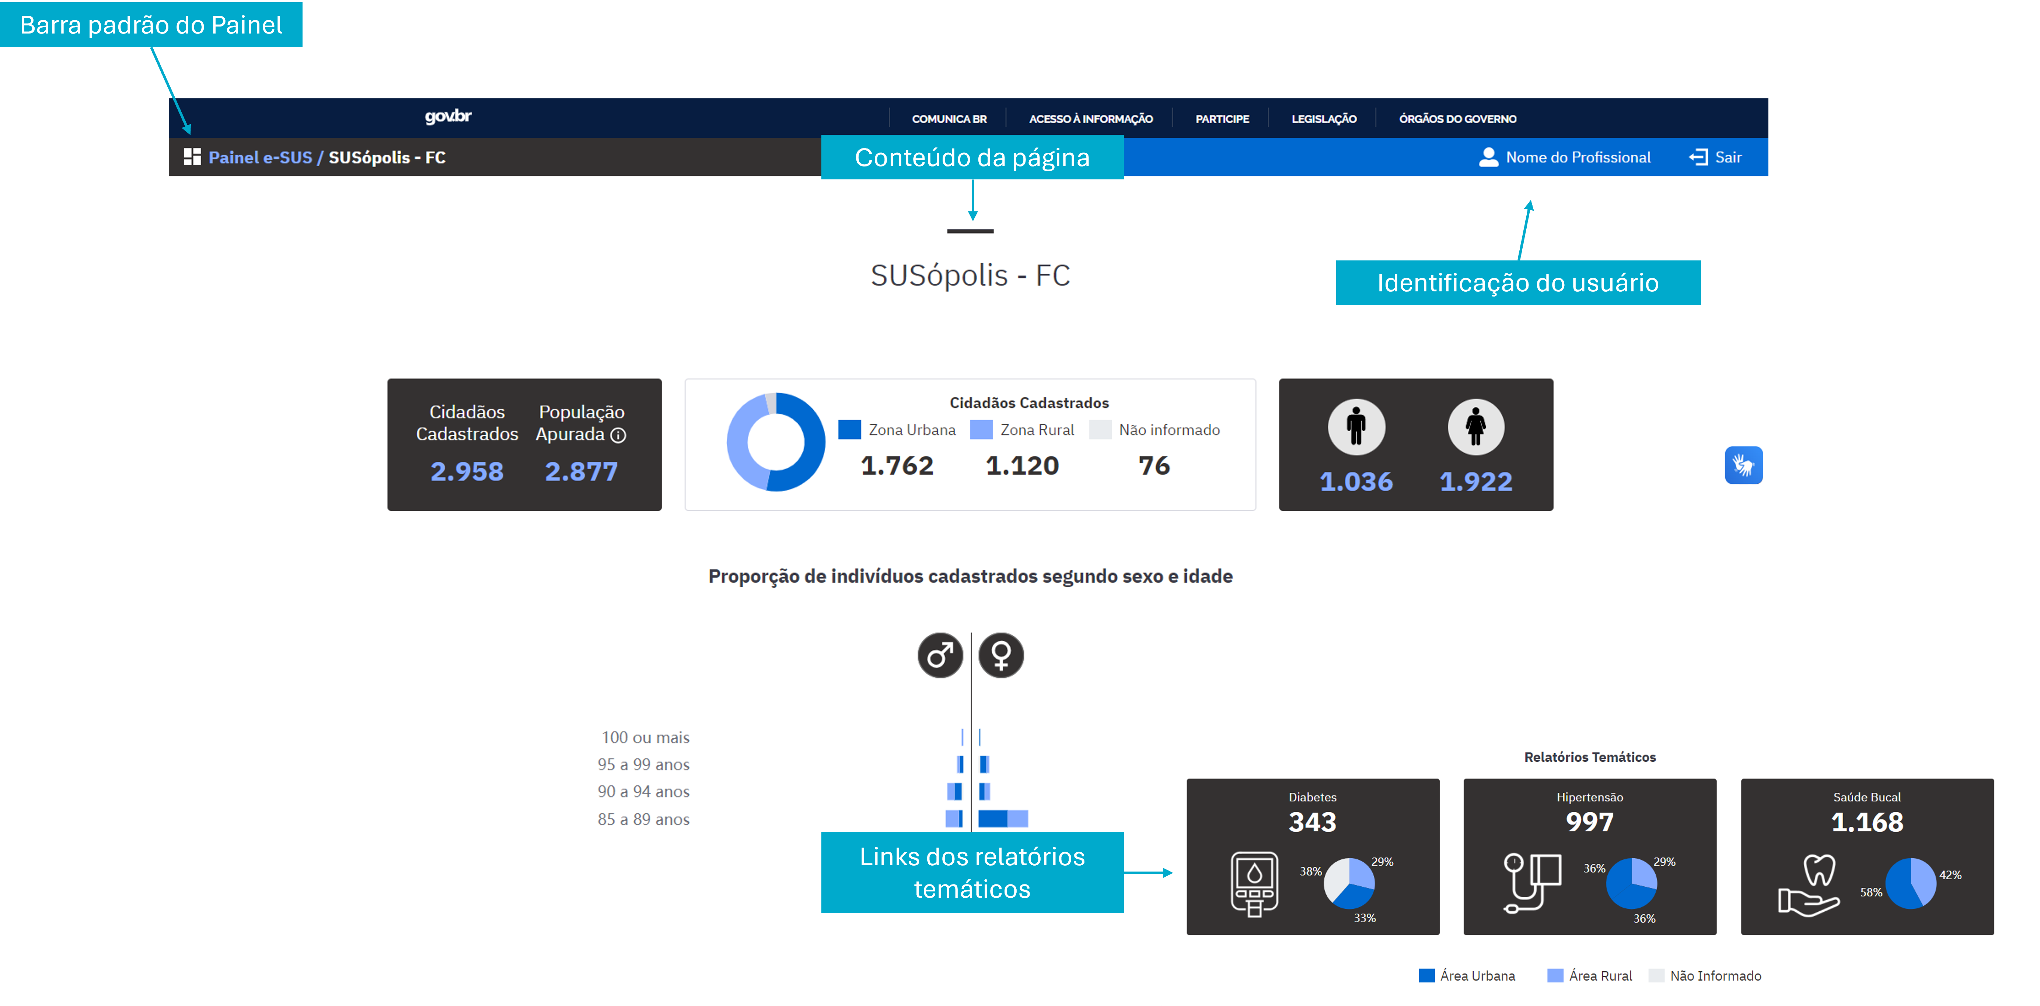This screenshot has width=2040, height=1006.
Task: Click Área Rural legend swatch at bottom
Action: [x=1555, y=975]
